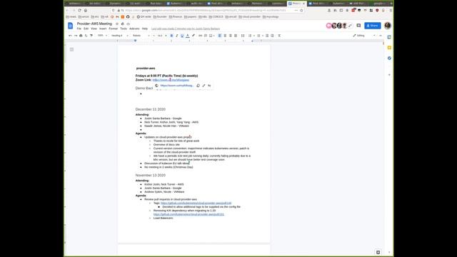Open the Tasks side panel
The image size is (457, 257).
[x=389, y=58]
